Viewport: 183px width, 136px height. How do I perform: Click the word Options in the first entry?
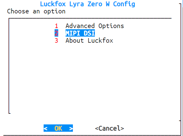(111, 26)
